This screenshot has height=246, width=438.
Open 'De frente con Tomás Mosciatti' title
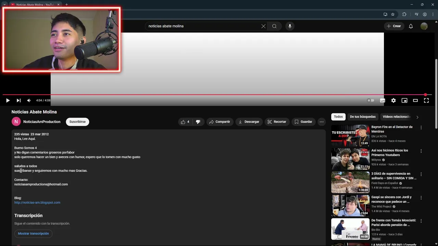pos(394,222)
